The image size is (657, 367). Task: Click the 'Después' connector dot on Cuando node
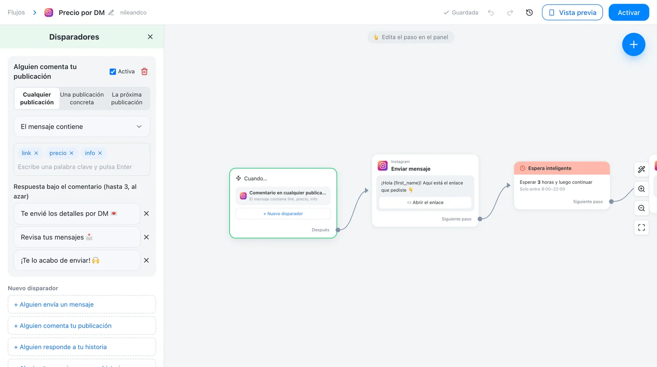338,230
